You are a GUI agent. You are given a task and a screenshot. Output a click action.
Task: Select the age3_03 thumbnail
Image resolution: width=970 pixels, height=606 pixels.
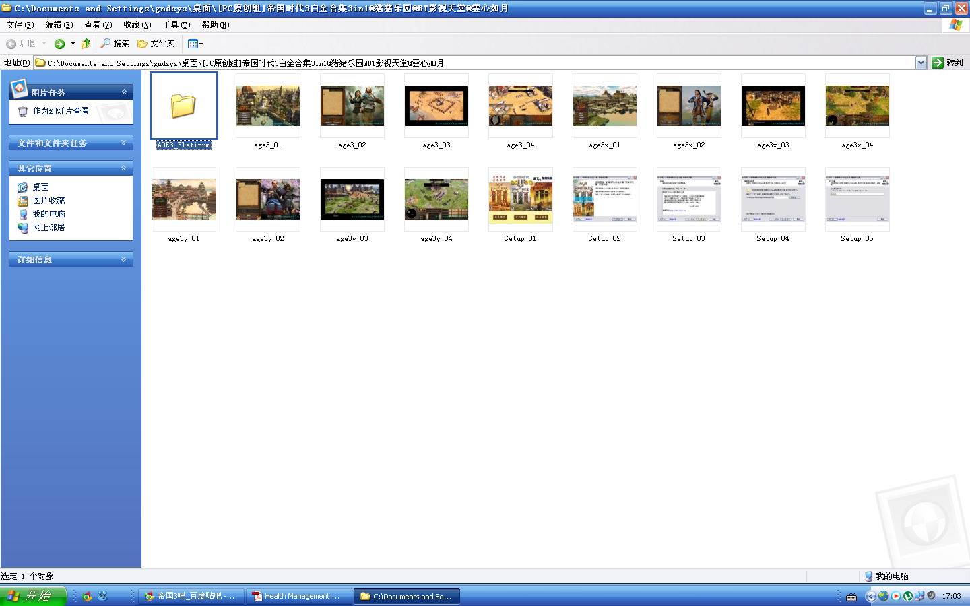coord(437,106)
